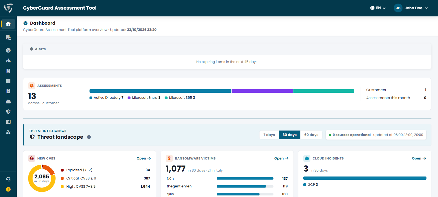
Task: Click the Active Directory blue bar segment
Action: pyautogui.click(x=160, y=91)
